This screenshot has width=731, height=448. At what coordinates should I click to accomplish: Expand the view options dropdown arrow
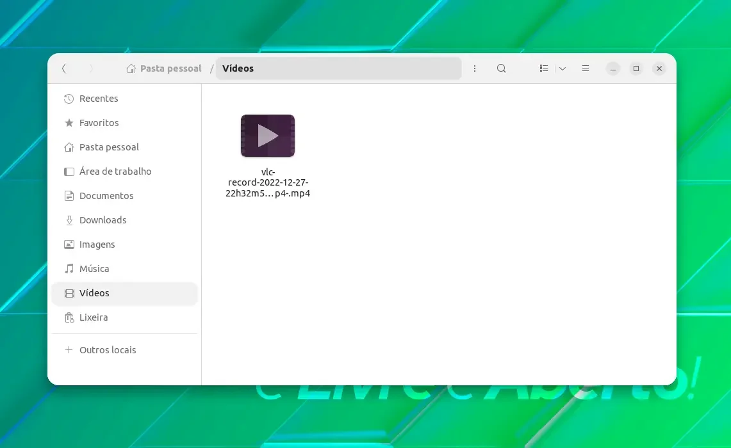point(563,68)
